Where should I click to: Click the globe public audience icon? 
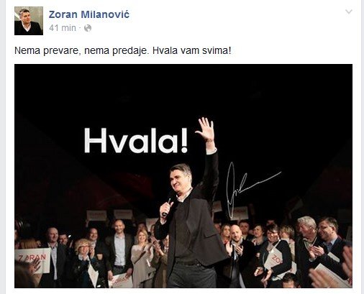point(88,28)
